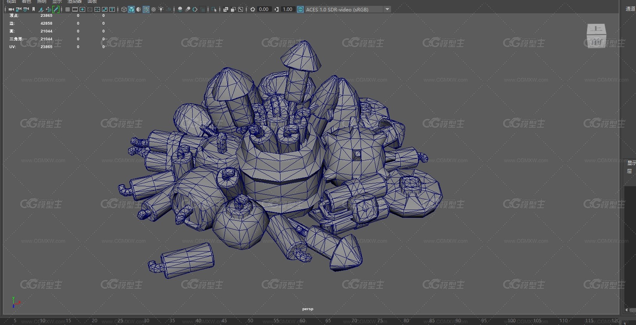Click the Image Plane icon

[x=41, y=9]
